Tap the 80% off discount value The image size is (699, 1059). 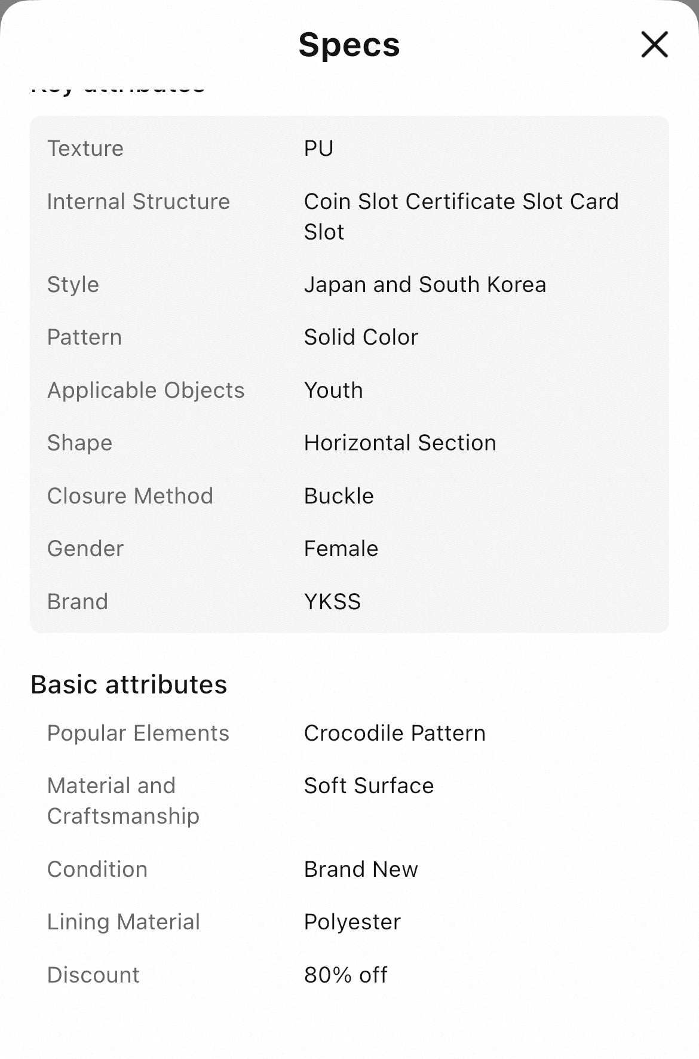(345, 975)
